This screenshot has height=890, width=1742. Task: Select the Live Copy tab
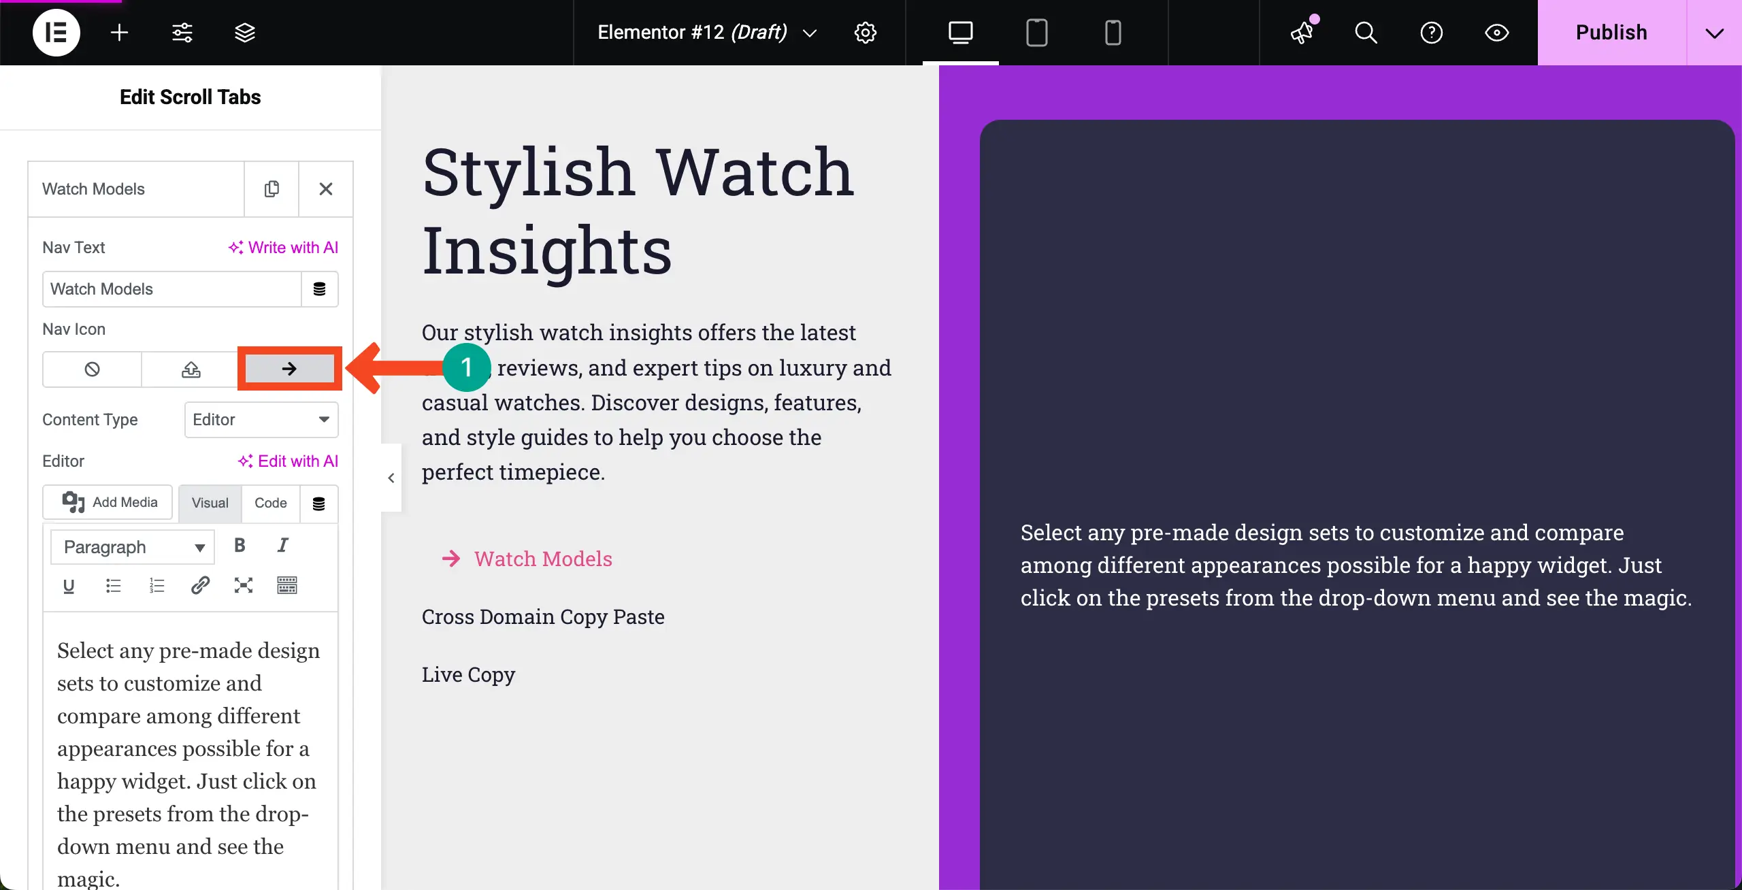point(468,674)
